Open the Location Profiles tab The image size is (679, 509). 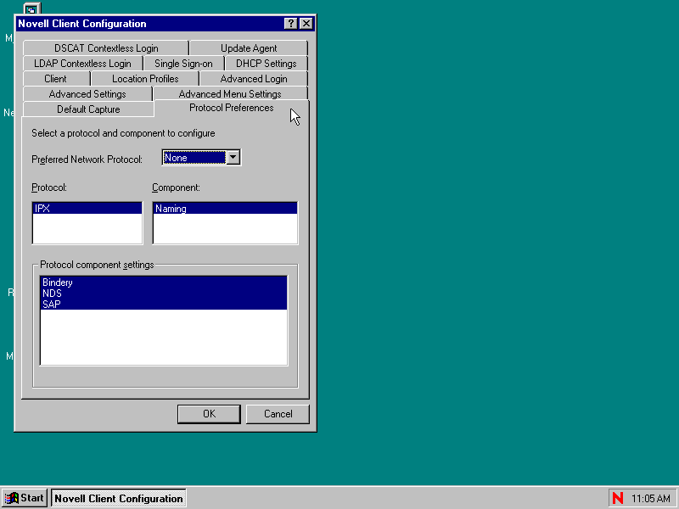pyautogui.click(x=145, y=79)
